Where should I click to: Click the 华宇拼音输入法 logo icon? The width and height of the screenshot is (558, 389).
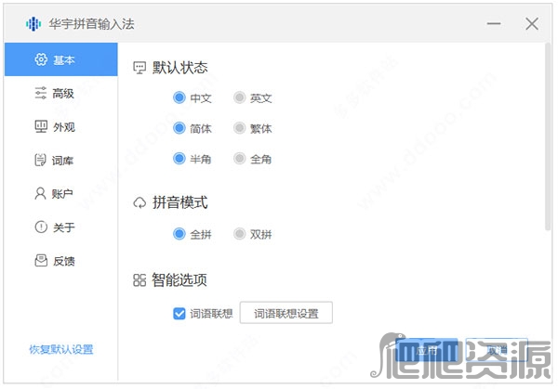pos(33,24)
